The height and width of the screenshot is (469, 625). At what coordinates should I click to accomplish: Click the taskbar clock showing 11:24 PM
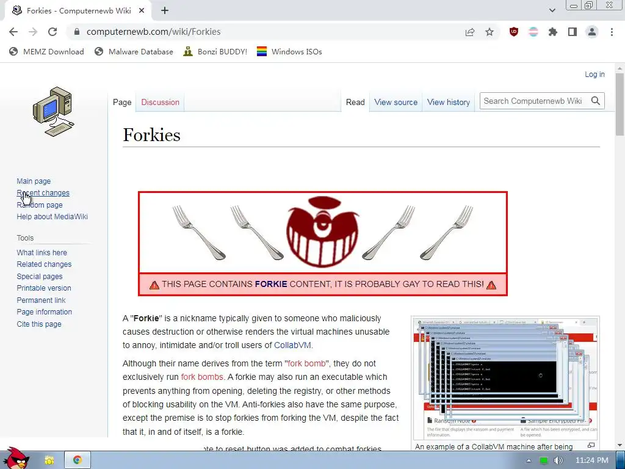pyautogui.click(x=591, y=460)
